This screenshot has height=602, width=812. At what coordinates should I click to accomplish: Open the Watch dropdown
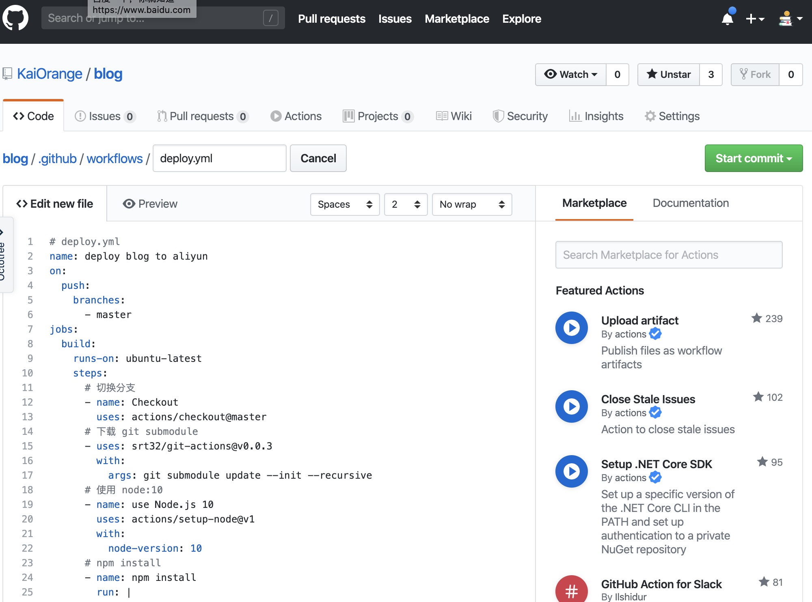click(571, 75)
